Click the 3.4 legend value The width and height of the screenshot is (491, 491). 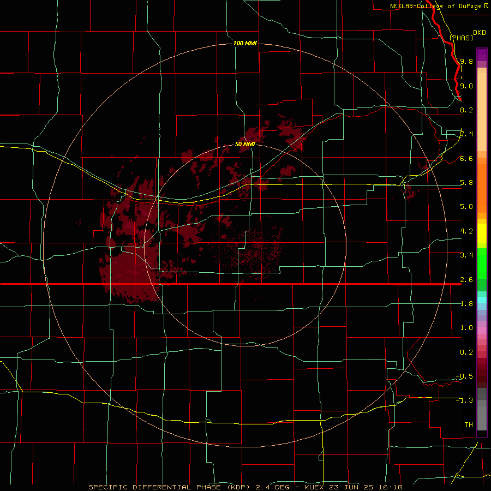[466, 255]
